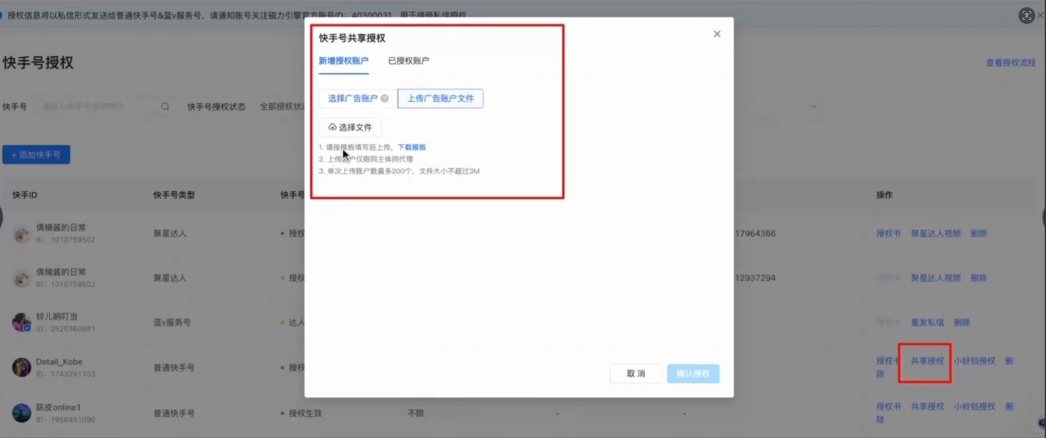Click 删除 for 铃儿响叮当
The height and width of the screenshot is (438, 1046).
point(962,323)
